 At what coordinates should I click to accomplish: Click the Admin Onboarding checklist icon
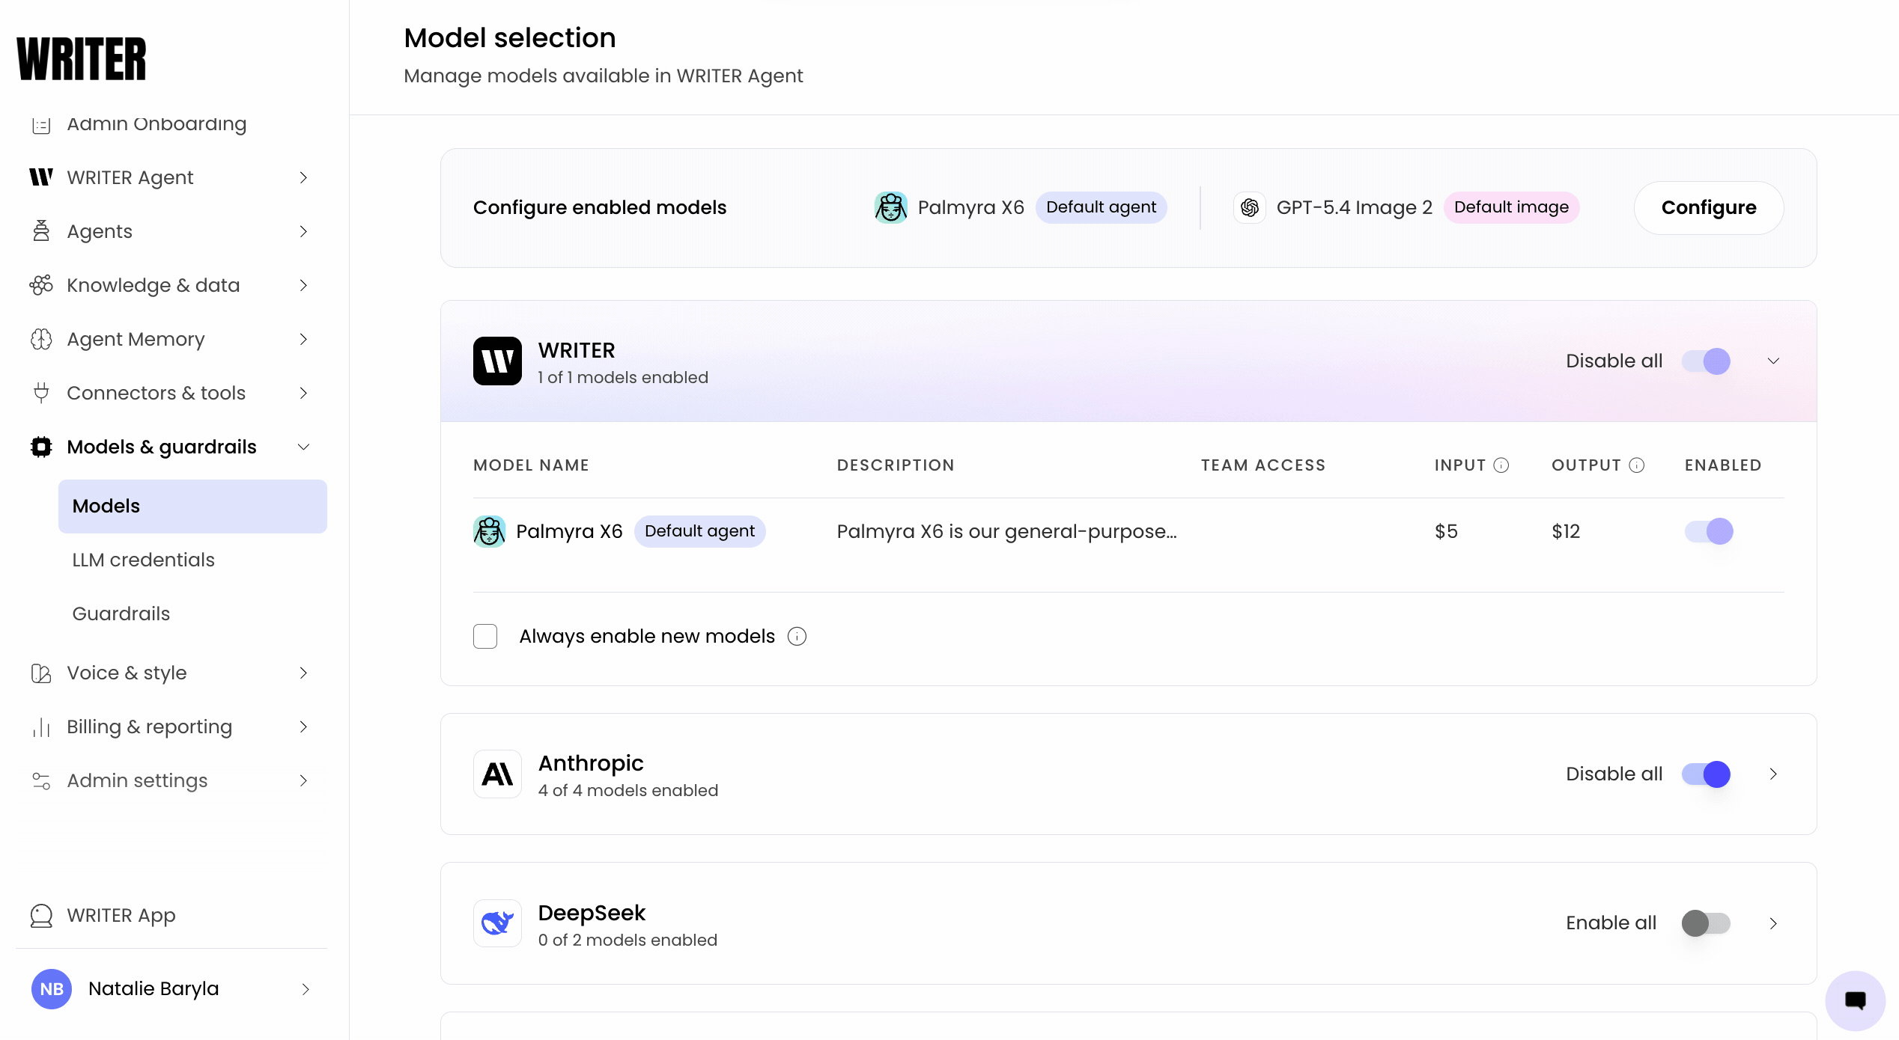[x=41, y=124]
